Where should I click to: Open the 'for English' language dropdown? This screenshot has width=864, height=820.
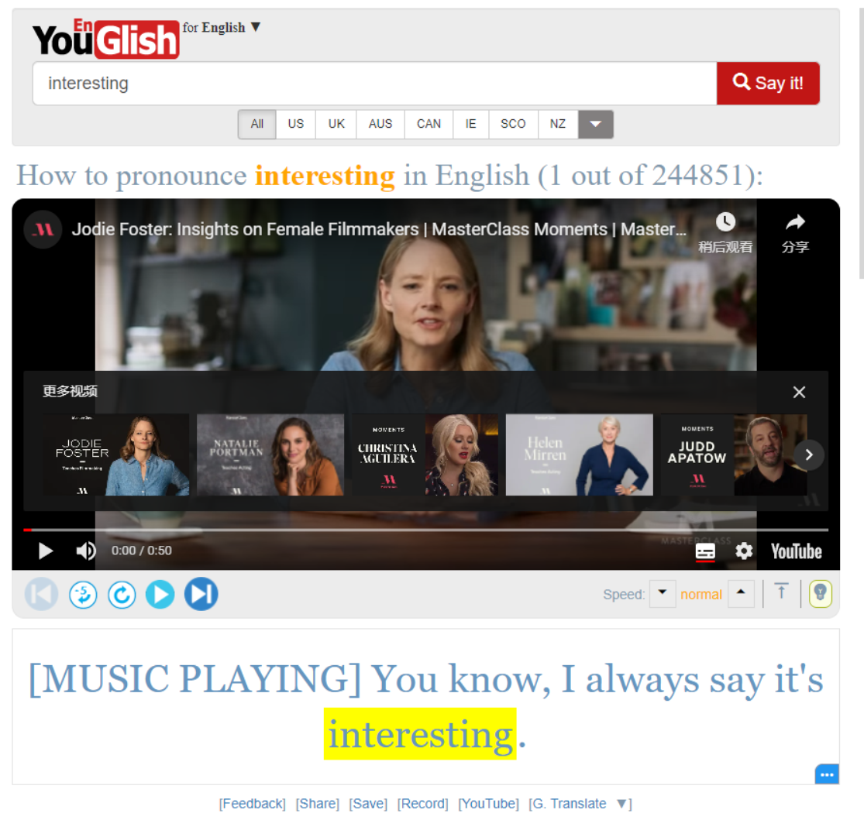tap(222, 28)
